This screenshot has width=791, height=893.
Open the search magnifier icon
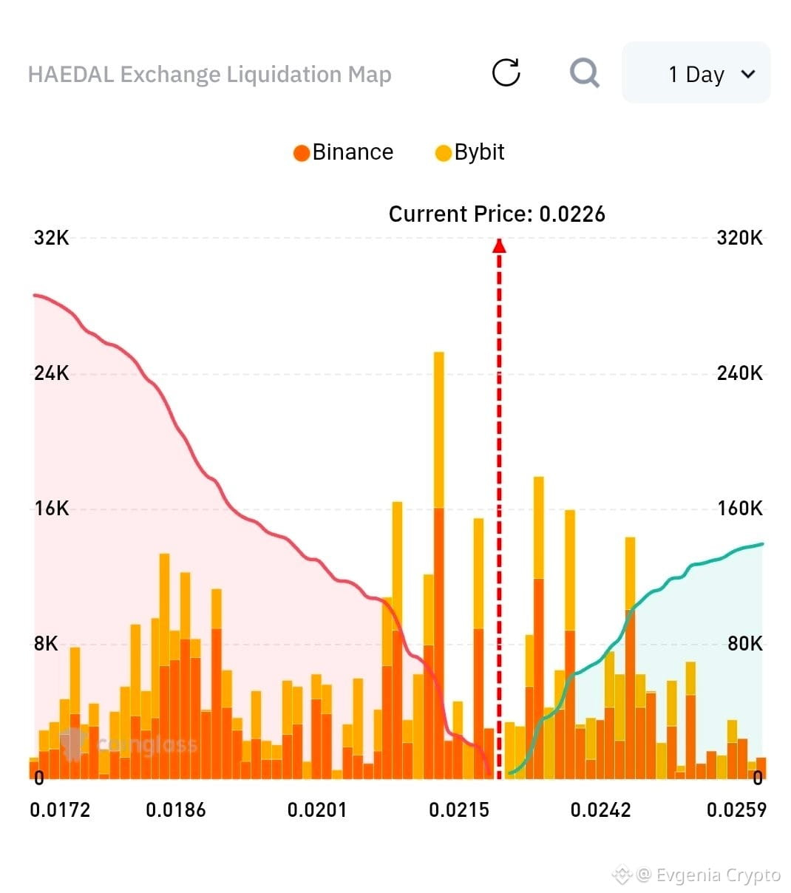585,72
